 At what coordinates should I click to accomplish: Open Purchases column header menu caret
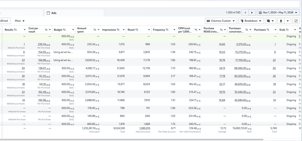click(x=275, y=30)
